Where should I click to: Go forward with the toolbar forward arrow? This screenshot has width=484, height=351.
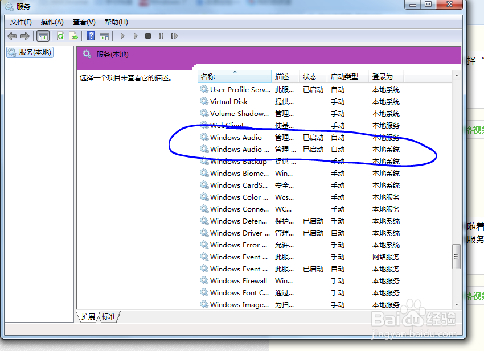[25, 36]
